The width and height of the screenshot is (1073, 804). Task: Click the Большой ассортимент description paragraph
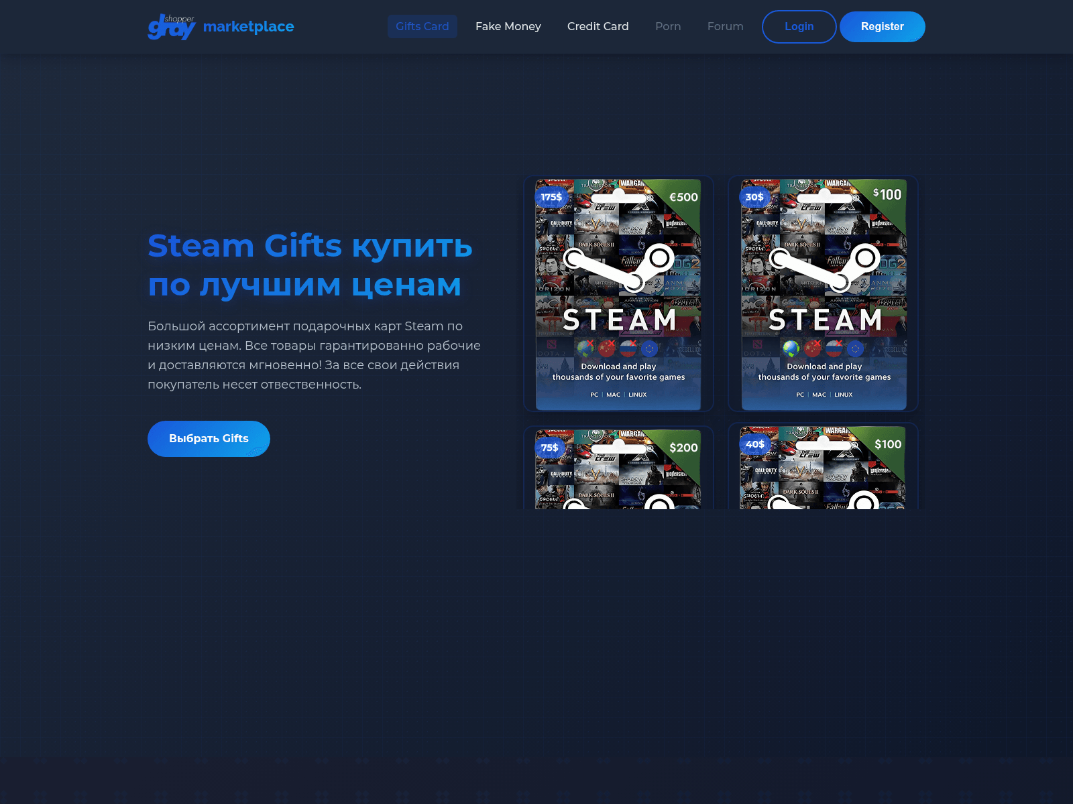coord(315,355)
